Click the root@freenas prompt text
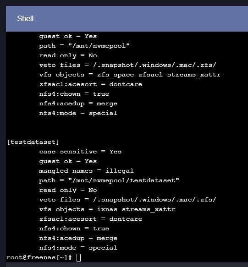Image resolution: width=248 pixels, height=267 pixels. tap(39, 257)
